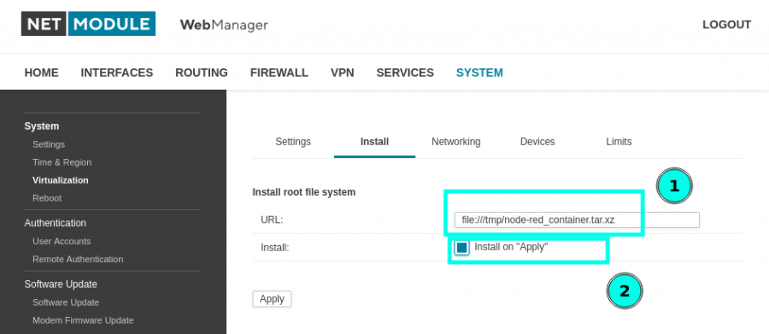
Task: Go to FIREWALL menu
Action: tap(279, 73)
